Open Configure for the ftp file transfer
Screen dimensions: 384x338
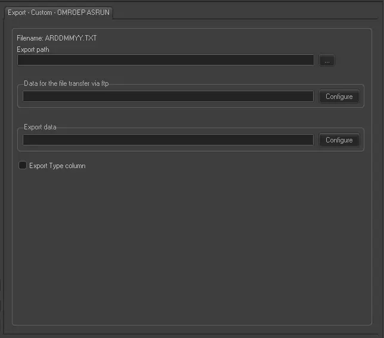[x=339, y=97]
